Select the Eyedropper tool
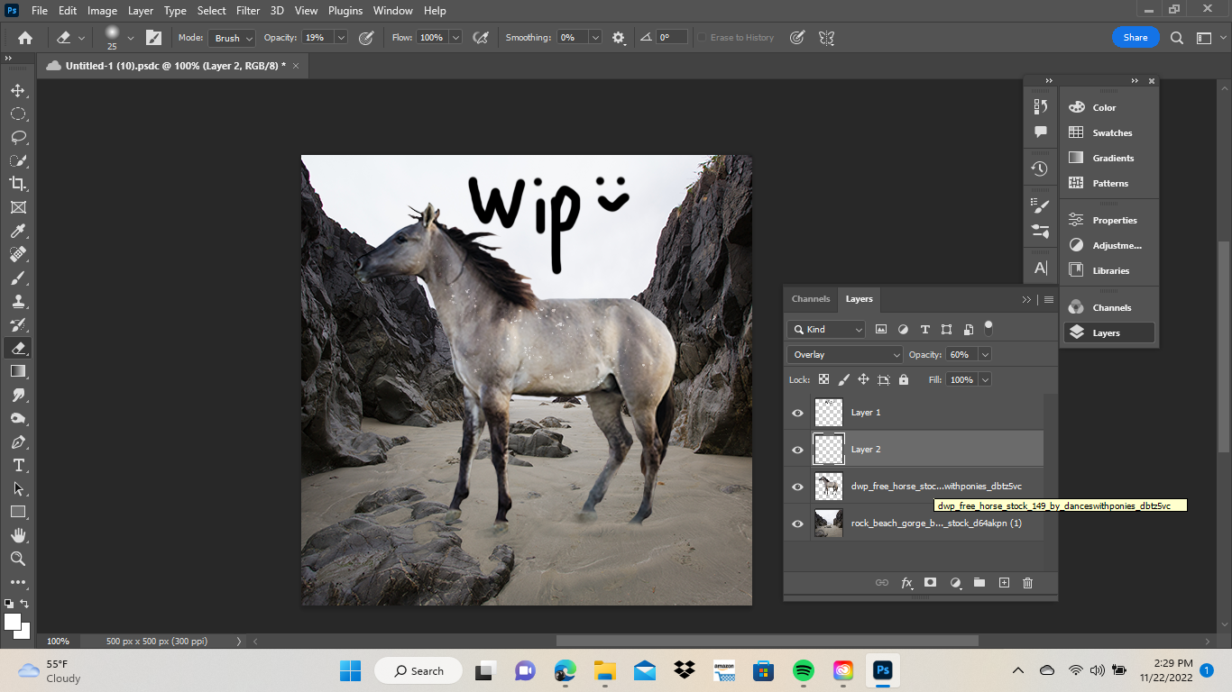Viewport: 1232px width, 692px height. [17, 231]
